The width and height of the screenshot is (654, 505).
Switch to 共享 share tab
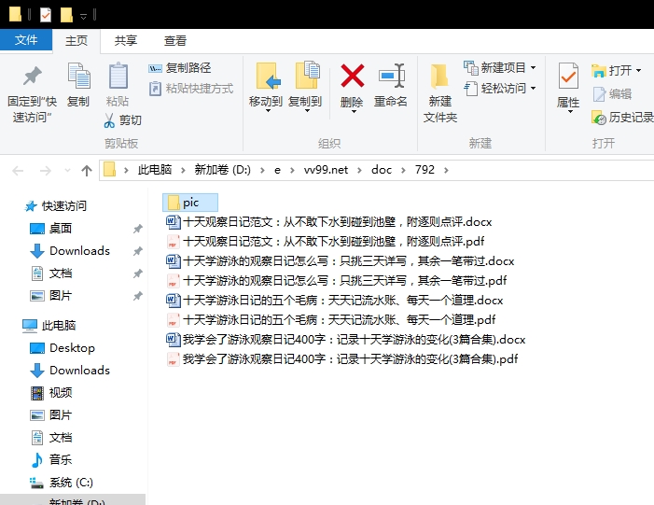(x=126, y=40)
